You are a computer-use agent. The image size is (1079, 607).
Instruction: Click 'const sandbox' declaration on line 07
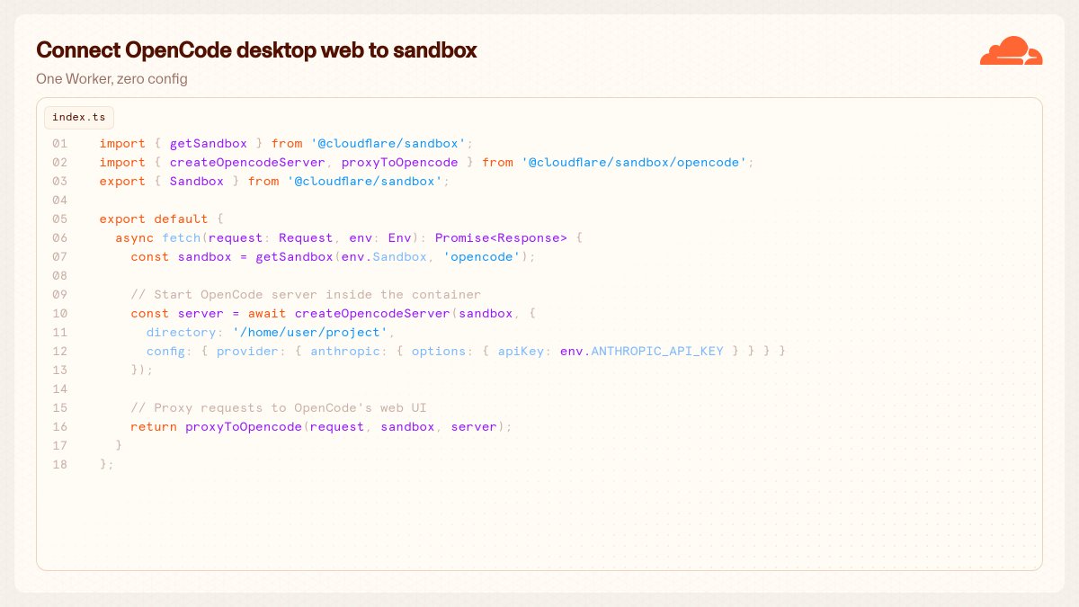181,257
